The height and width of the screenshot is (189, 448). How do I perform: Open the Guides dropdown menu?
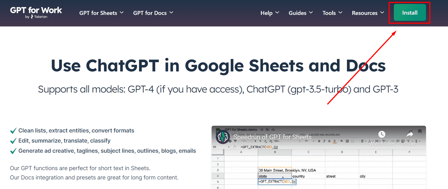(x=301, y=13)
